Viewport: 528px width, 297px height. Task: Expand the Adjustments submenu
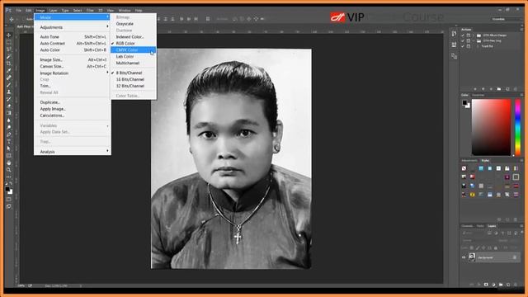[73, 27]
